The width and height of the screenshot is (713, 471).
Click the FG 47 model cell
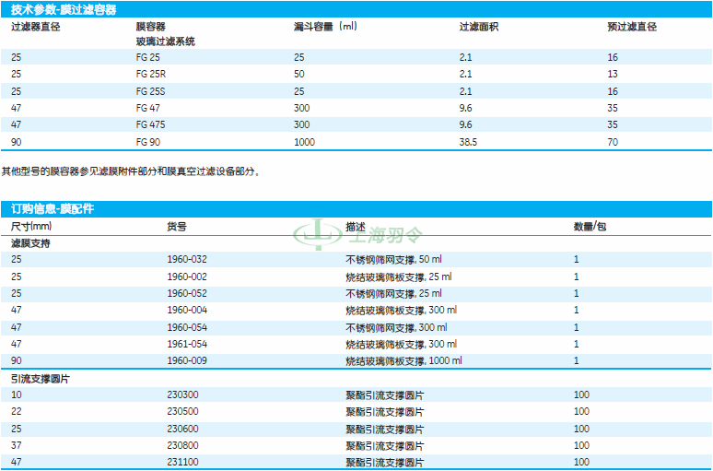coord(148,109)
